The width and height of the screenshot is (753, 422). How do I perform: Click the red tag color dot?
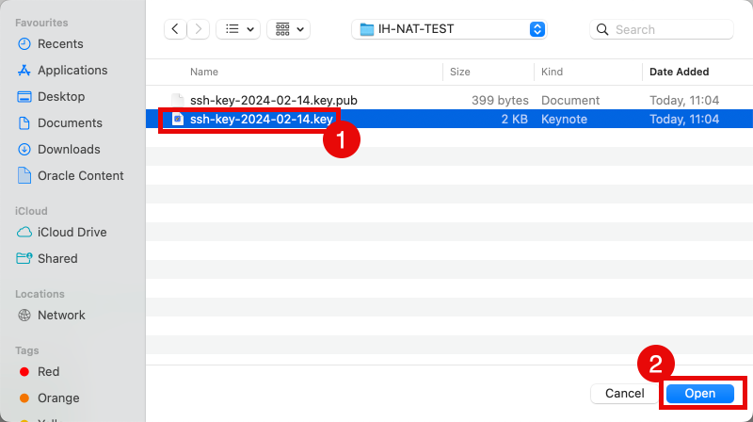[x=24, y=372]
